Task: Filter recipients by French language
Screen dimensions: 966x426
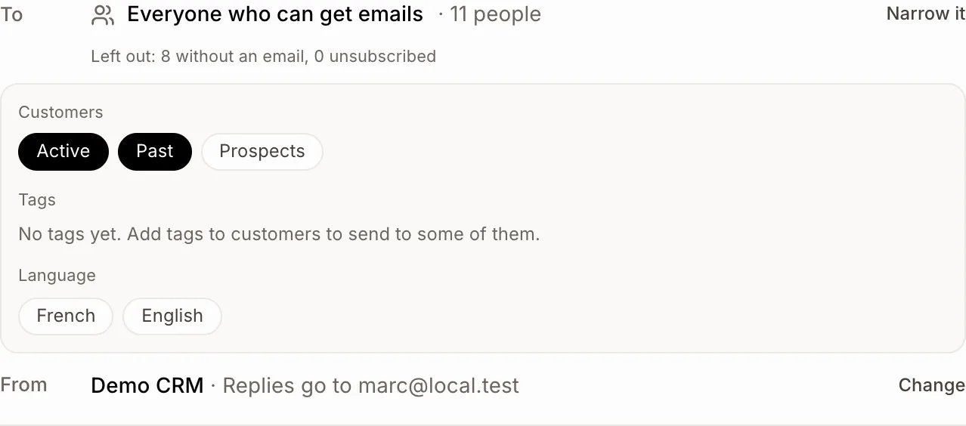Action: [66, 316]
